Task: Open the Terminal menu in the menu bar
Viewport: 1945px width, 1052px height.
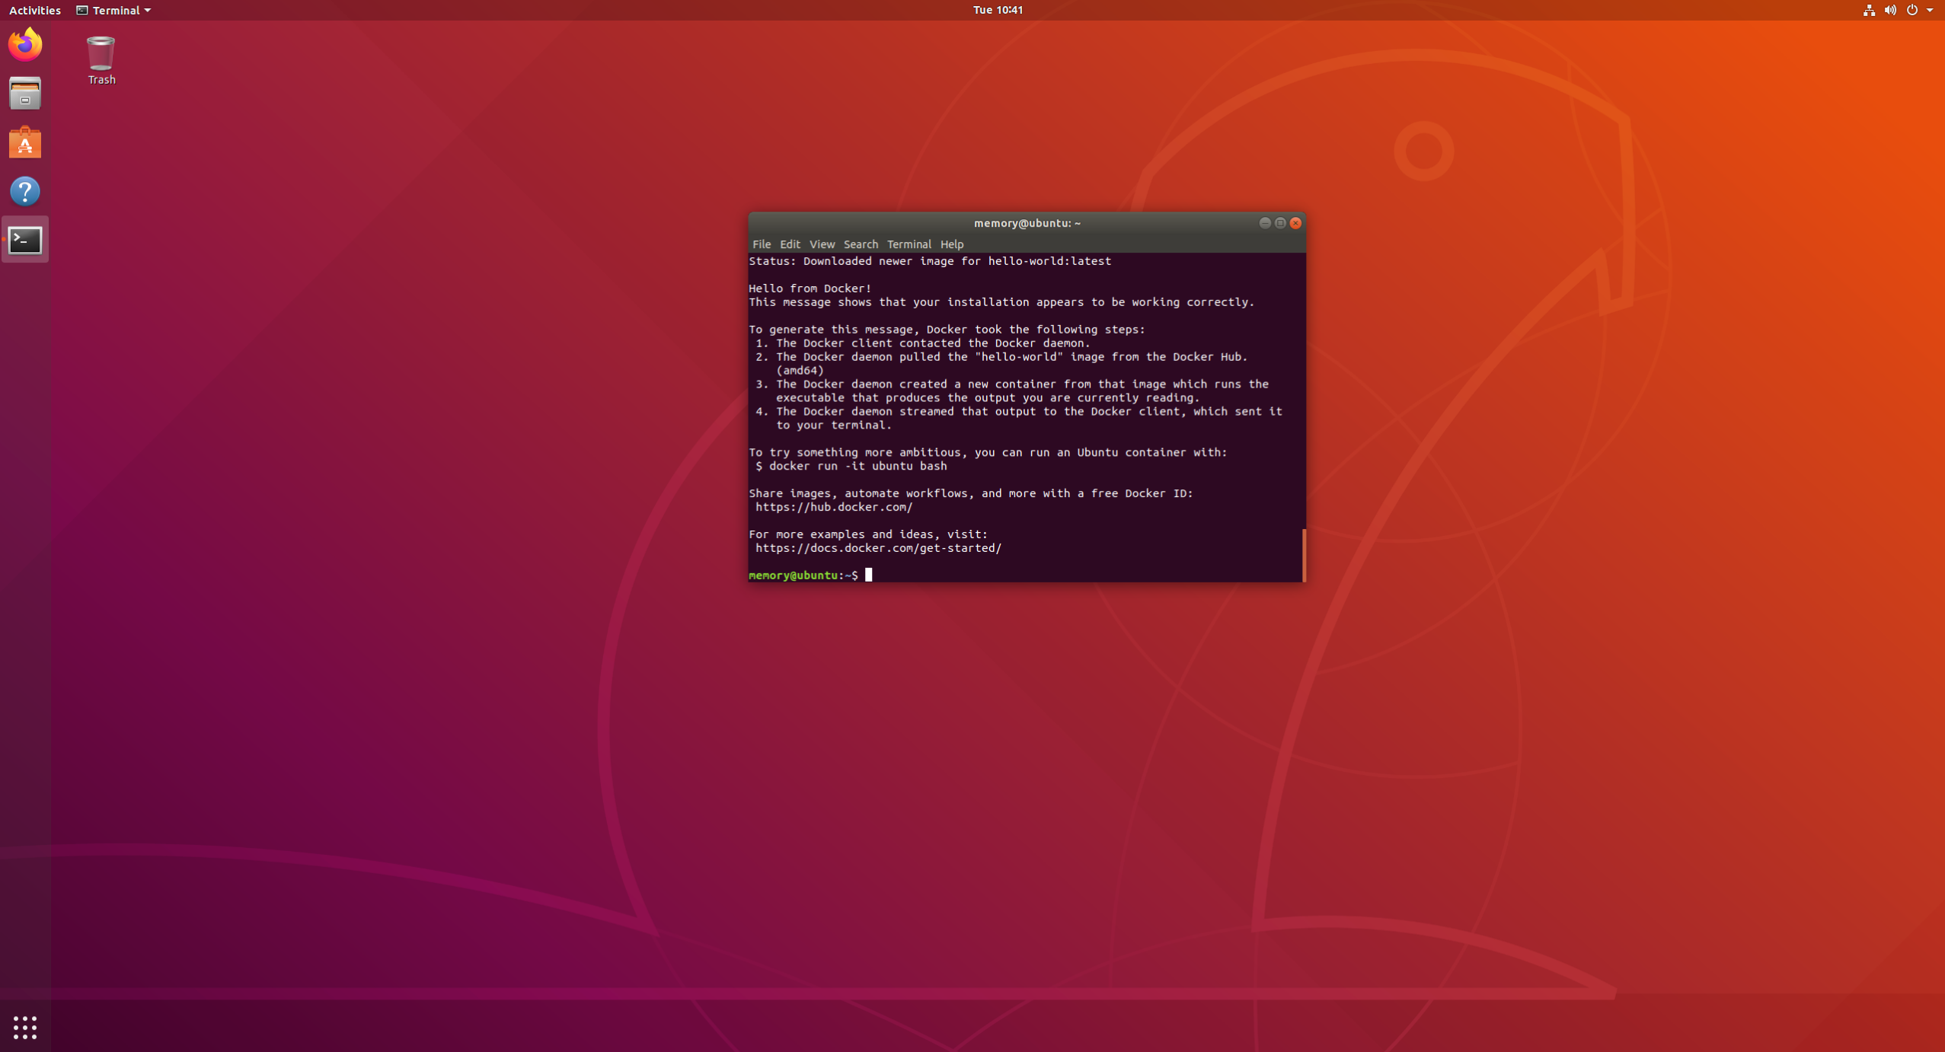Action: pyautogui.click(x=909, y=244)
